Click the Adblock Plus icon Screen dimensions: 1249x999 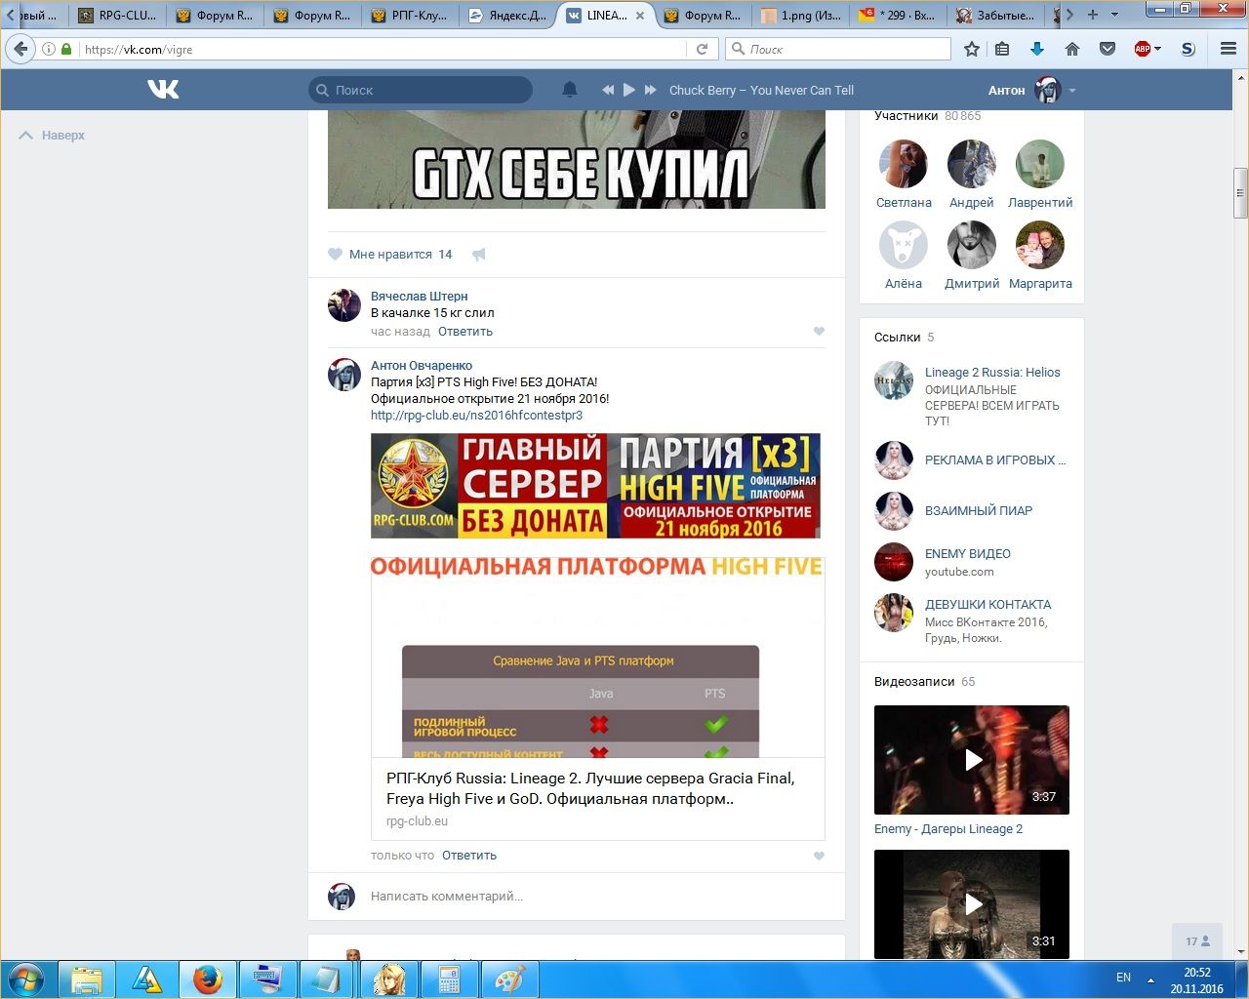click(1142, 49)
